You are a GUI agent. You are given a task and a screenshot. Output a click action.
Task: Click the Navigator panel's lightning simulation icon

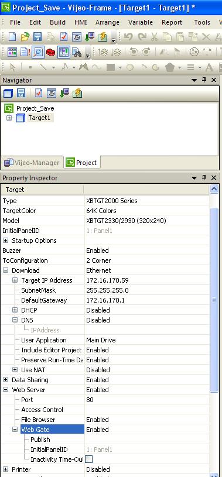click(x=77, y=94)
